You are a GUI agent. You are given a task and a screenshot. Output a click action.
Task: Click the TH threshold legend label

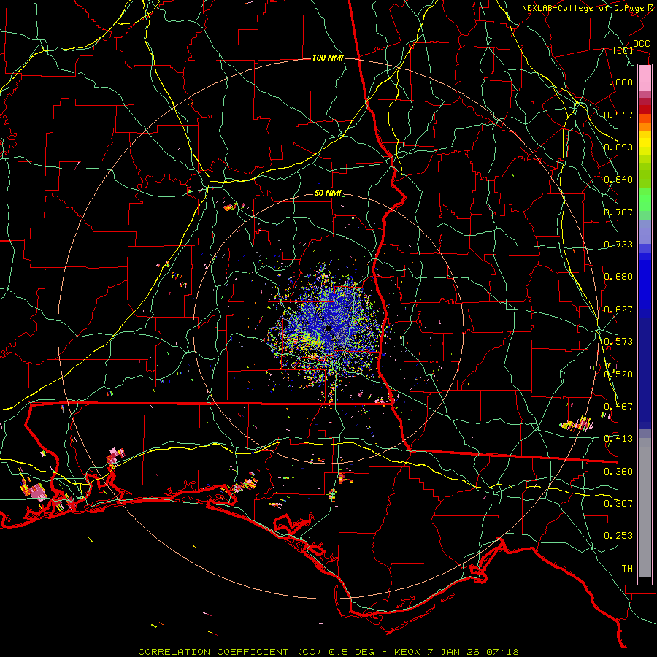627,569
